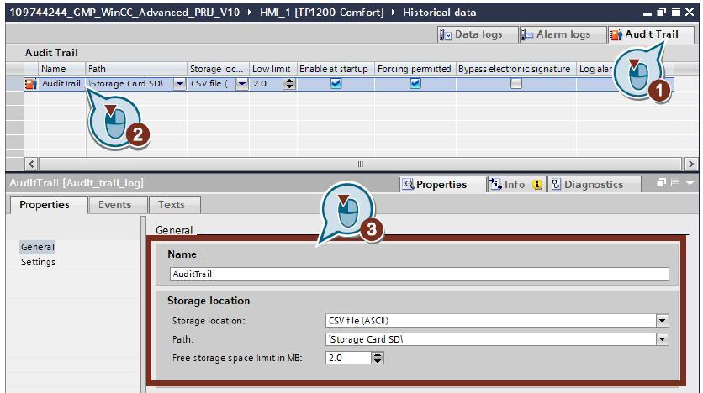The width and height of the screenshot is (703, 393).
Task: Click the Forcing permitted column header
Action: coord(415,69)
